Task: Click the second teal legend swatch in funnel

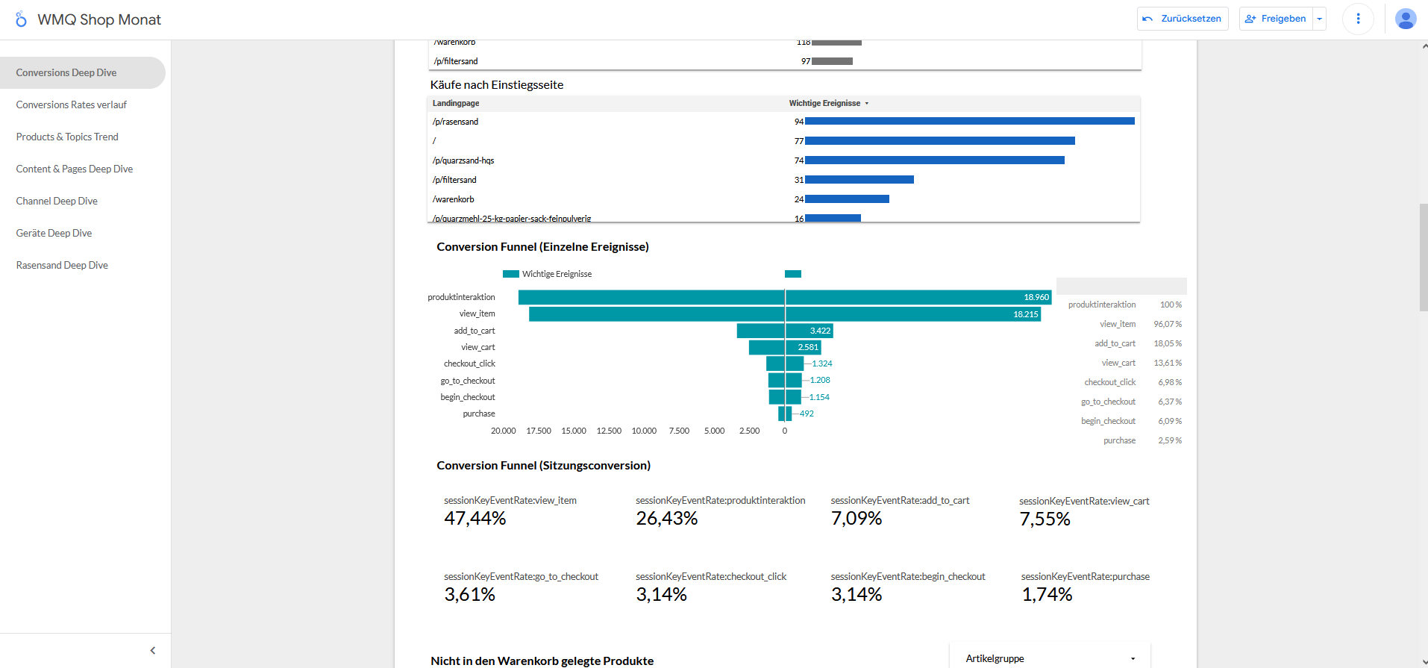Action: [x=793, y=274]
